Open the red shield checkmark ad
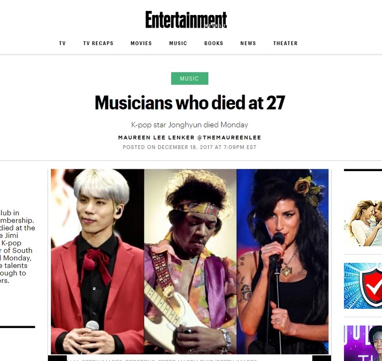This screenshot has width=382, height=361. [363, 286]
